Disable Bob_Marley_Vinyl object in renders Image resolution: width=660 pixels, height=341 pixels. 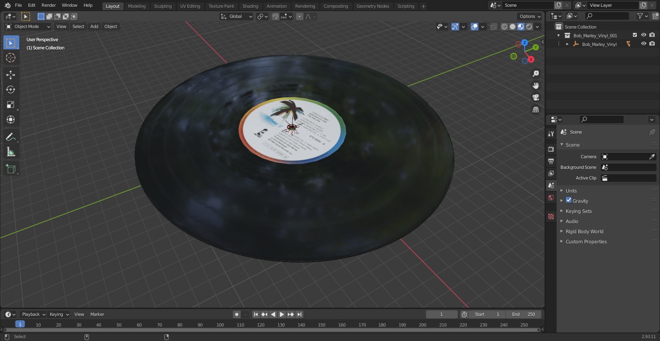click(x=652, y=44)
